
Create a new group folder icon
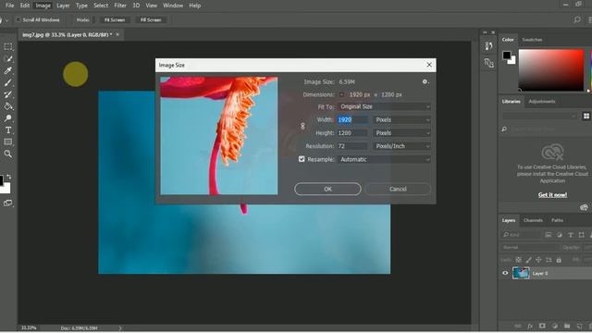[x=567, y=326]
